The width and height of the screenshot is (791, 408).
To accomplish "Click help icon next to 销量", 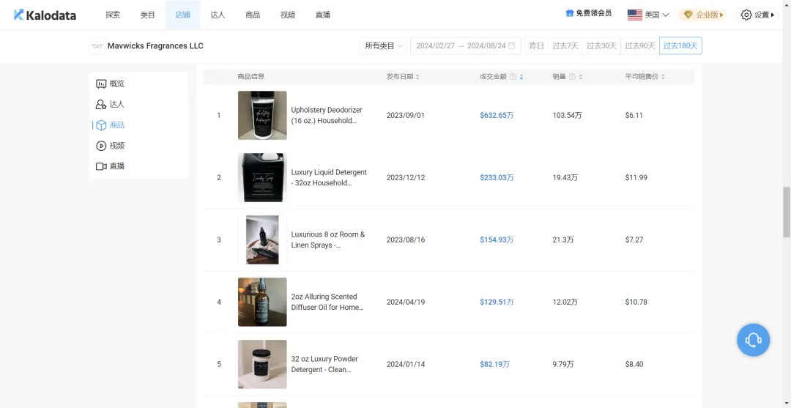I will 572,77.
